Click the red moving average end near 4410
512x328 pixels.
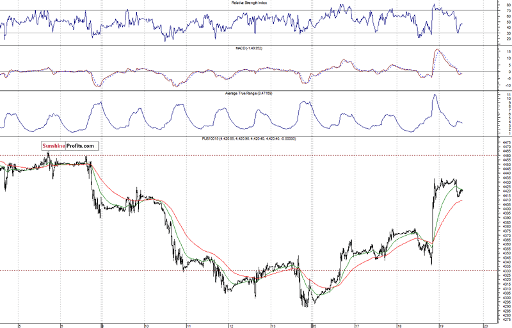coord(461,201)
